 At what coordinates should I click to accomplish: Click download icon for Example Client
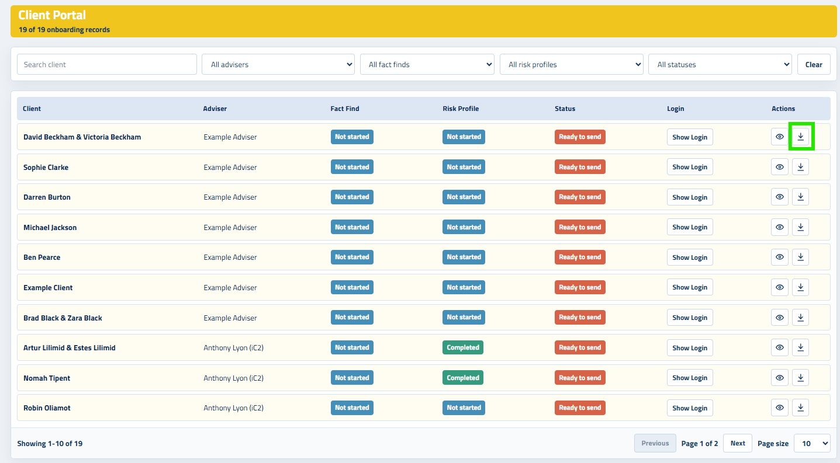[801, 287]
